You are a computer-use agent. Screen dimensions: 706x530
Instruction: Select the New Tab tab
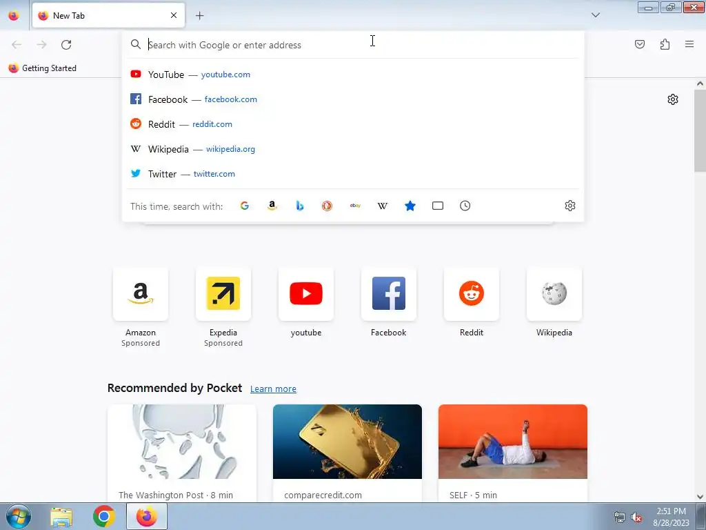[108, 15]
